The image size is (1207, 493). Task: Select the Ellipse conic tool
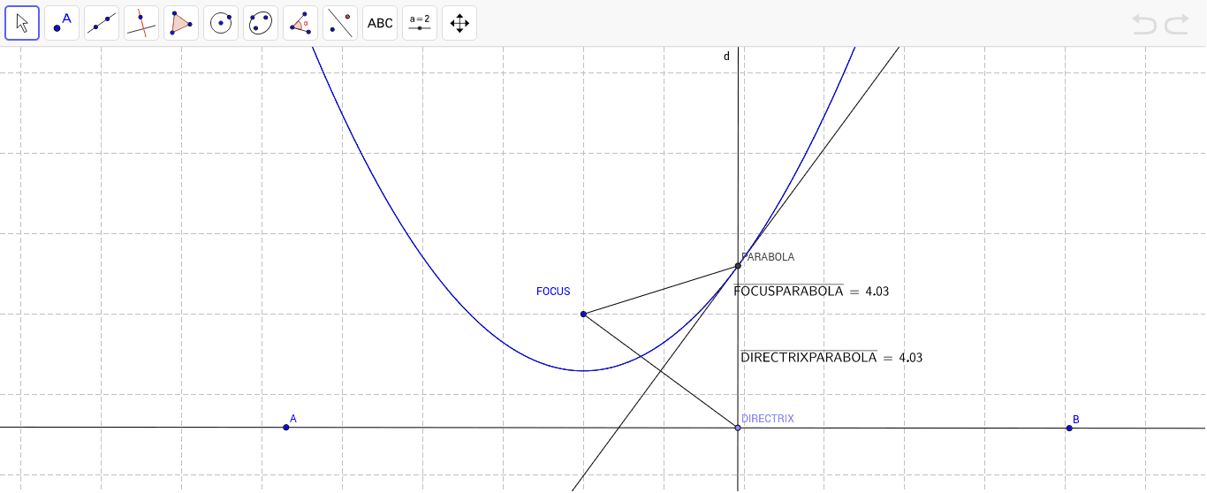[261, 23]
